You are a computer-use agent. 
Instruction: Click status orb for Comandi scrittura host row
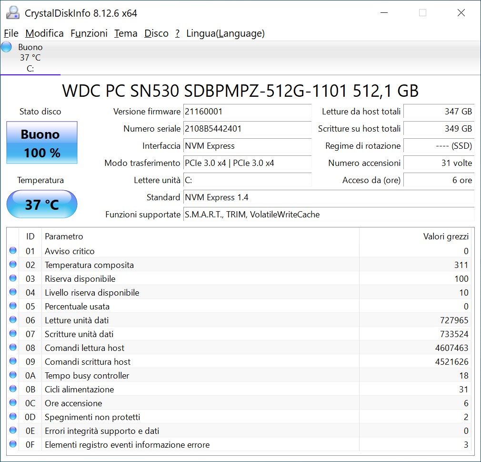click(x=13, y=361)
